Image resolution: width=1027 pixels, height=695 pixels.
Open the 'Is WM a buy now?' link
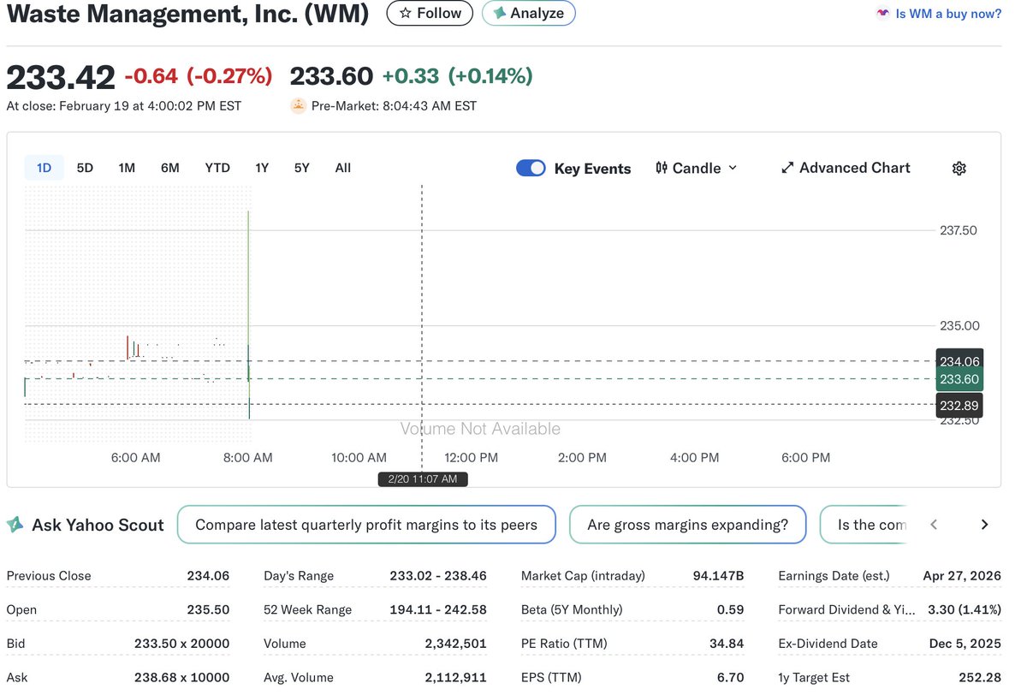pos(948,14)
